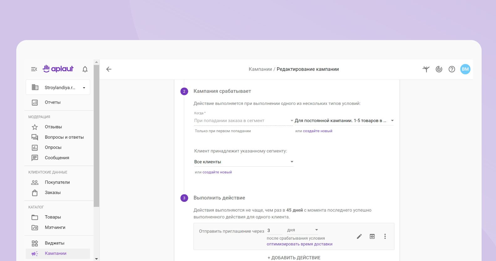This screenshot has height=261, width=496.
Task: Click sidebar scroll up arrow
Action: (x=96, y=62)
